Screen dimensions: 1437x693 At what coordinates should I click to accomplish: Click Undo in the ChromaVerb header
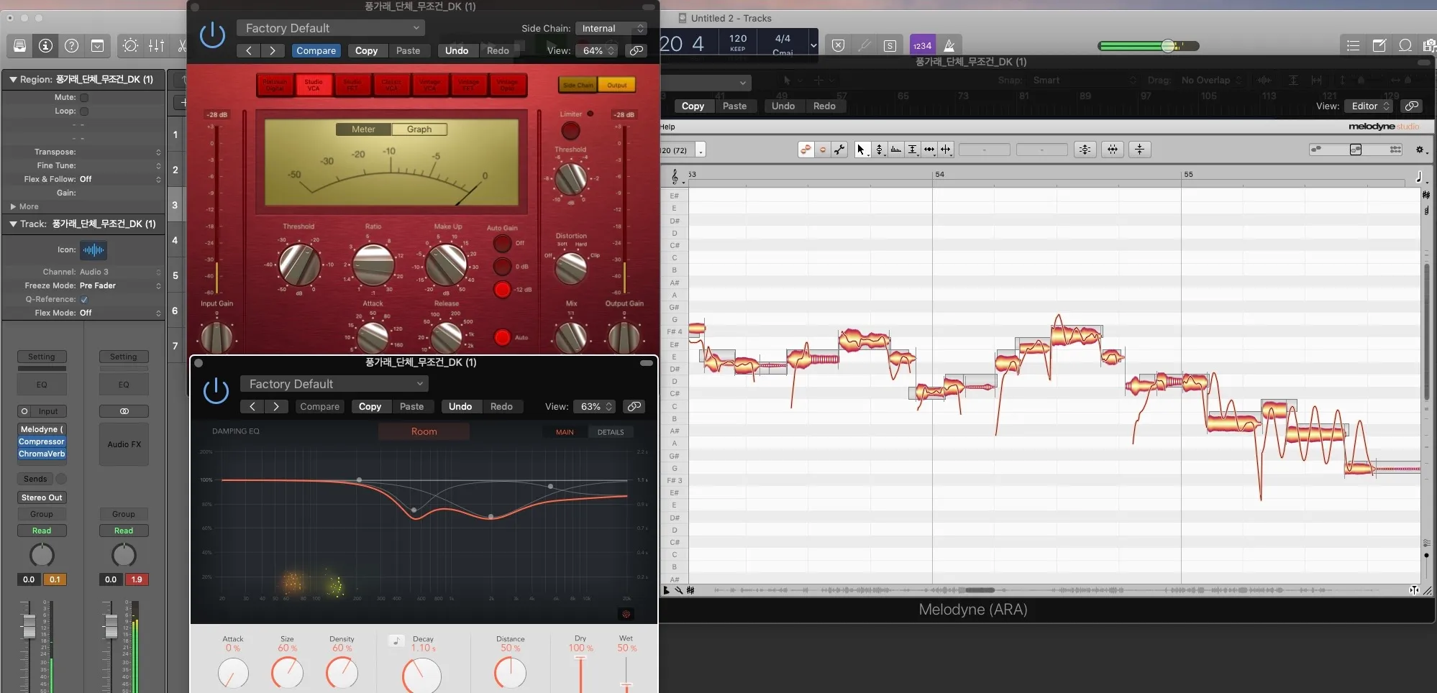(x=460, y=406)
